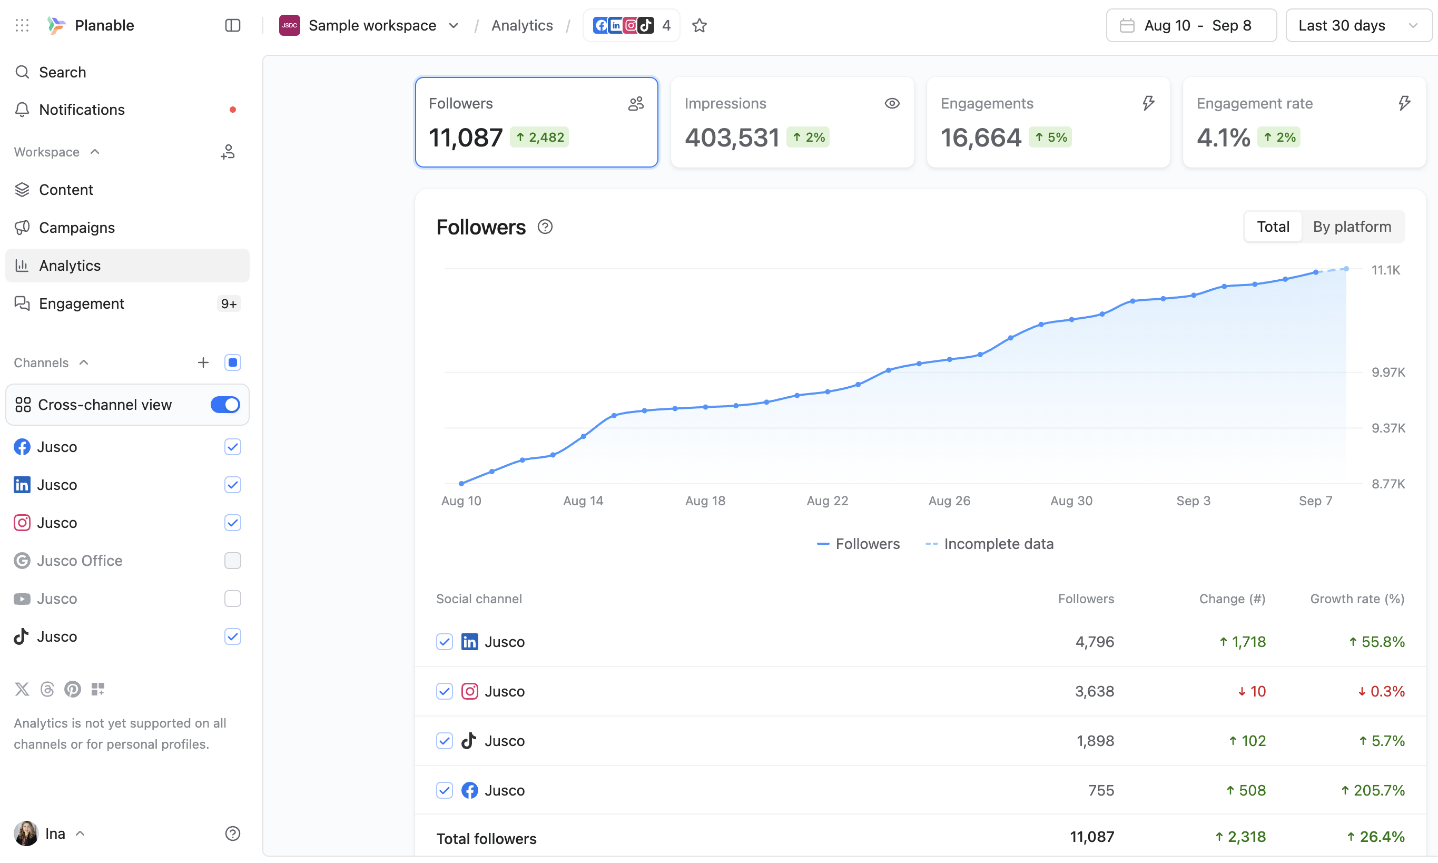Click the Followers help question mark icon
1438x863 pixels.
(x=545, y=227)
